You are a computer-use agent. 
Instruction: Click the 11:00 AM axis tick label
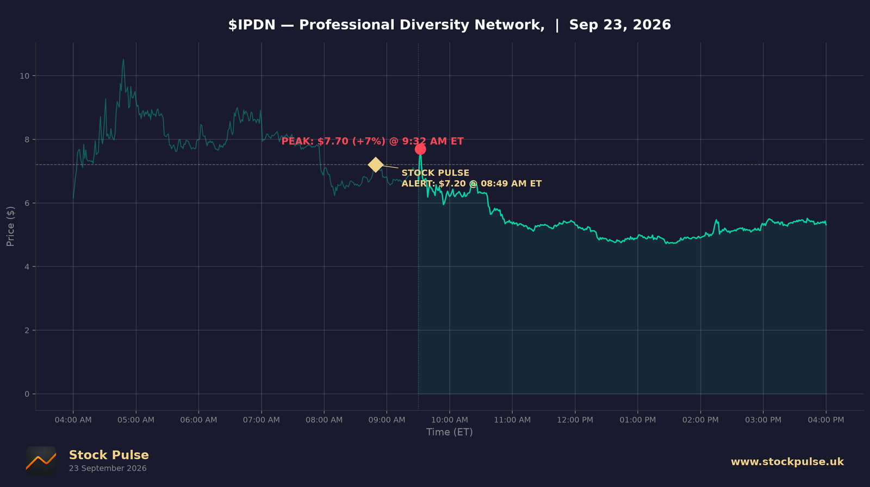pyautogui.click(x=512, y=420)
